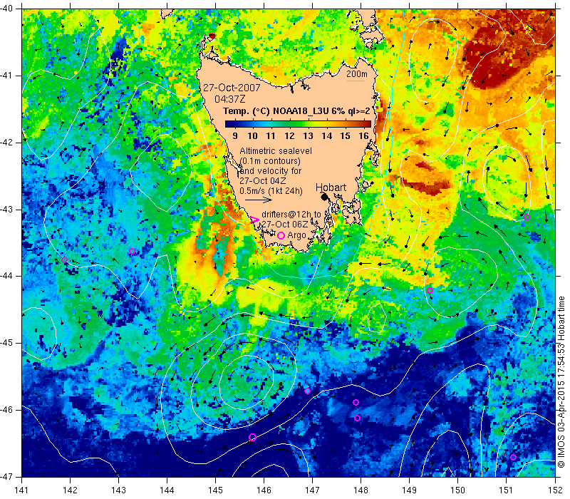
Task: Click the colorbar tick label '9'
Action: pyautogui.click(x=235, y=135)
